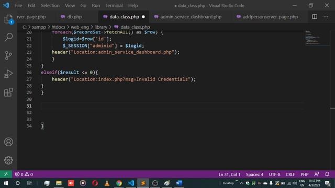This screenshot has width=335, height=188.
Task: Click the ENG US language indicator
Action: click(x=302, y=183)
